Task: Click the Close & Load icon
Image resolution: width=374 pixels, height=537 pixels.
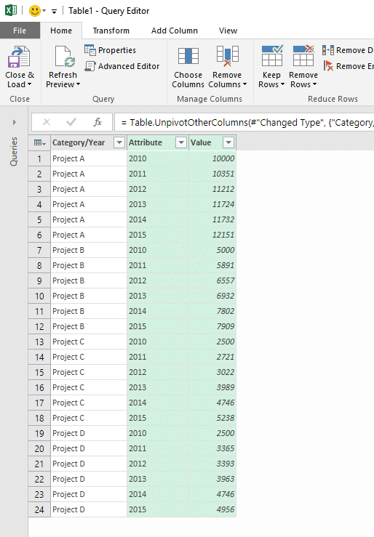Action: click(19, 57)
